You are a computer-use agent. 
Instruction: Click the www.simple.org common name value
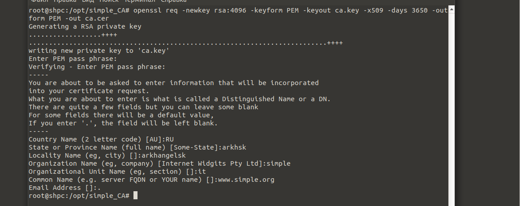[246, 180]
